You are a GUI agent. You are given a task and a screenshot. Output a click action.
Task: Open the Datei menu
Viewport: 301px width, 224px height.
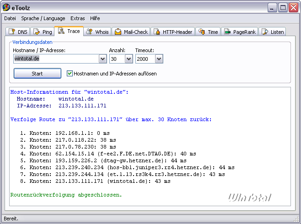(10, 18)
